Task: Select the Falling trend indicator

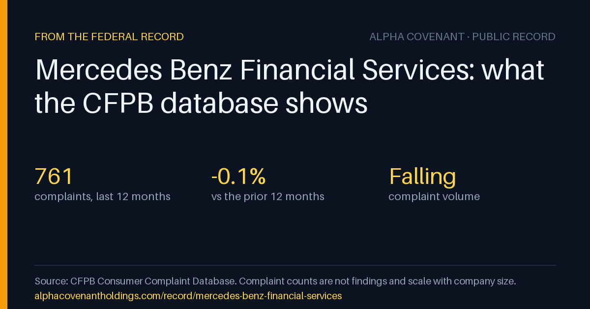Action: (x=422, y=177)
